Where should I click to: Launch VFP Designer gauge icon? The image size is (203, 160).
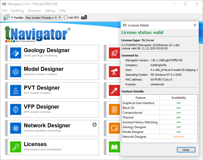coord(16,109)
